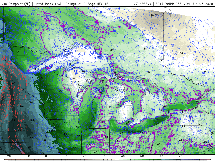This screenshot has height=161, width=215.
Task: Select the 10 label on the color scale
Action: click(65, 156)
